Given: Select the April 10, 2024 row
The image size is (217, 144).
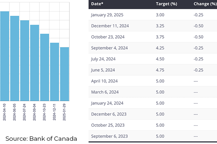Looking at the screenshot, I should (152, 81).
